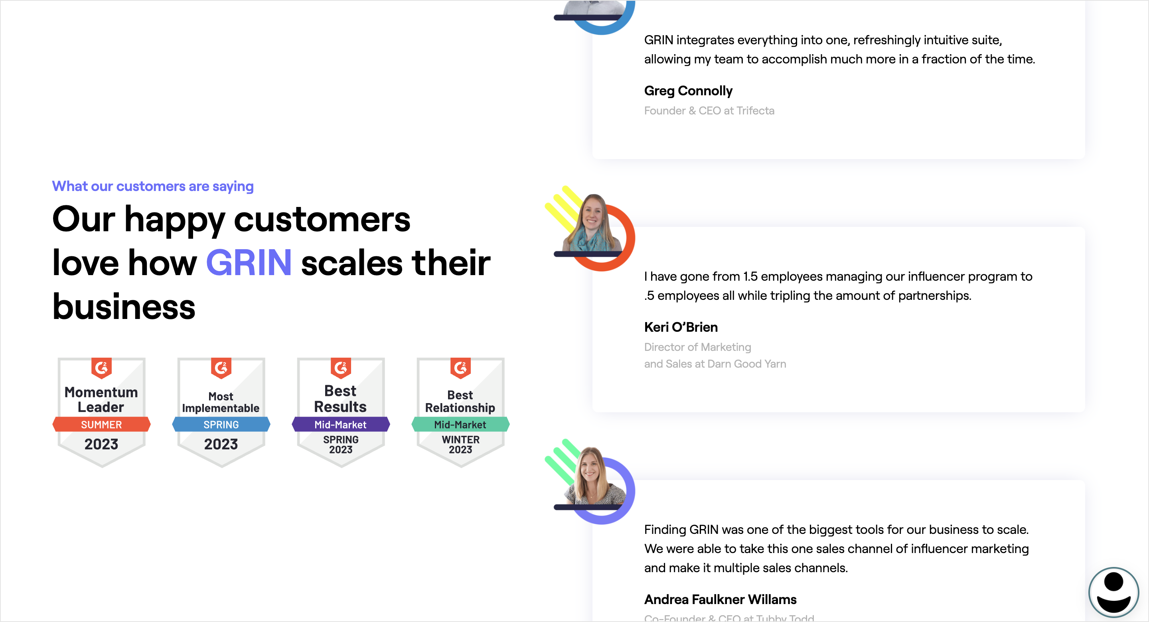Click 'Founder & CEO at Trifecta' subtitle
Screen dimensions: 1149x622
(709, 110)
